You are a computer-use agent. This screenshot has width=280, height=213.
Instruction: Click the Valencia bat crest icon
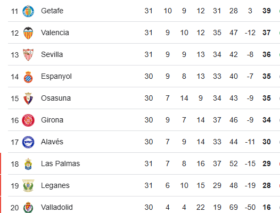click(28, 33)
